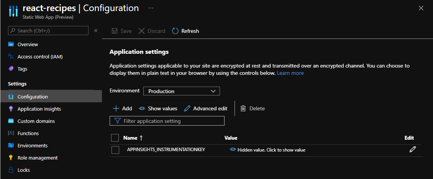The height and width of the screenshot is (179, 433).
Task: Click the Delete button label
Action: (x=257, y=109)
